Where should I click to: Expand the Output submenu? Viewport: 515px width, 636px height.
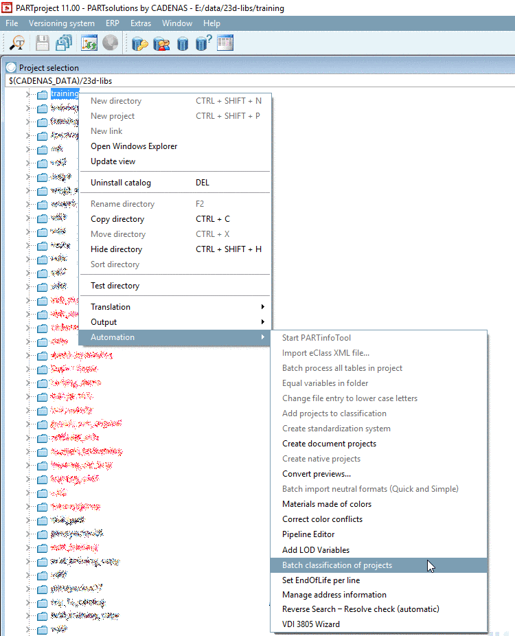pos(176,322)
